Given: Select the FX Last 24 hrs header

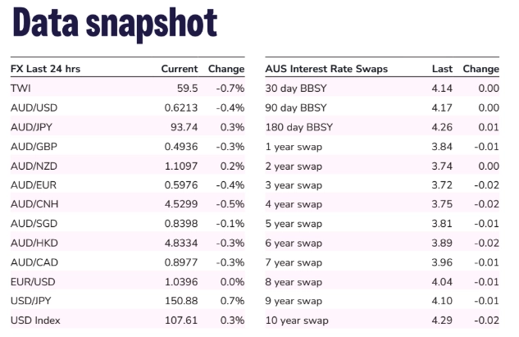Looking at the screenshot, I should [48, 69].
